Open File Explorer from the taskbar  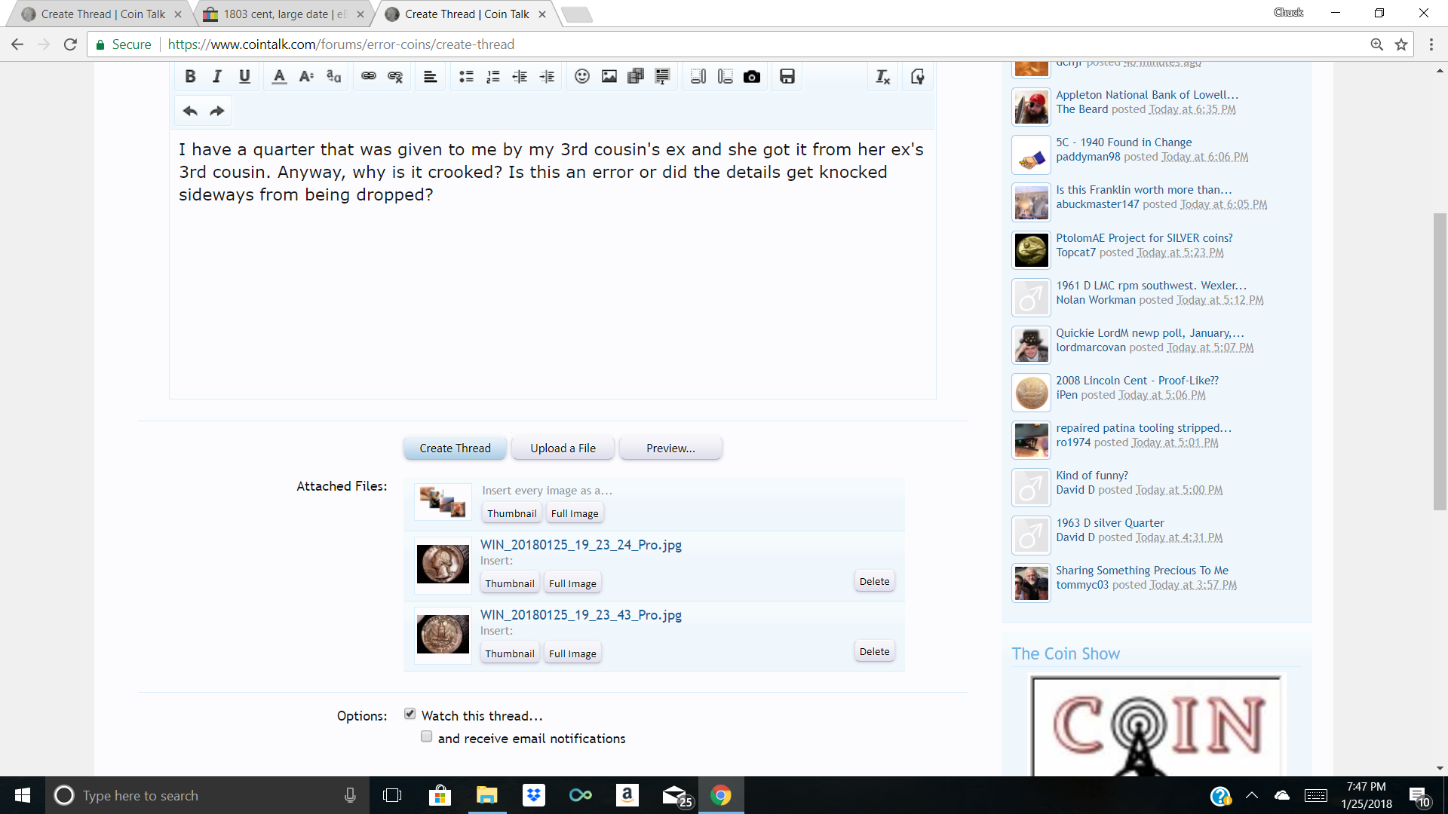tap(486, 795)
